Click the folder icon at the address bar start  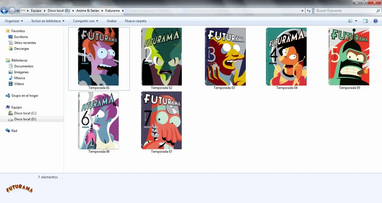[x=23, y=11]
